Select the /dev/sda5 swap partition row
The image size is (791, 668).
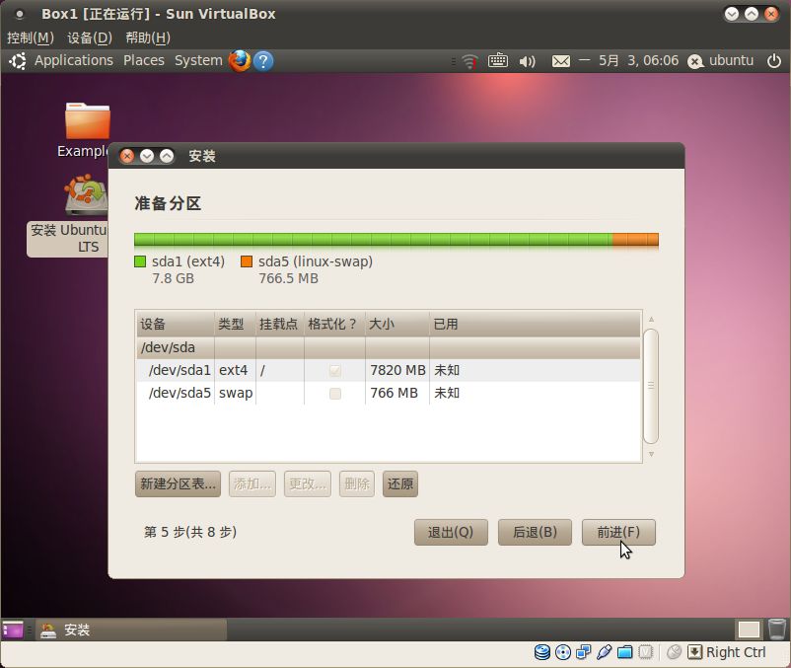tap(388, 393)
